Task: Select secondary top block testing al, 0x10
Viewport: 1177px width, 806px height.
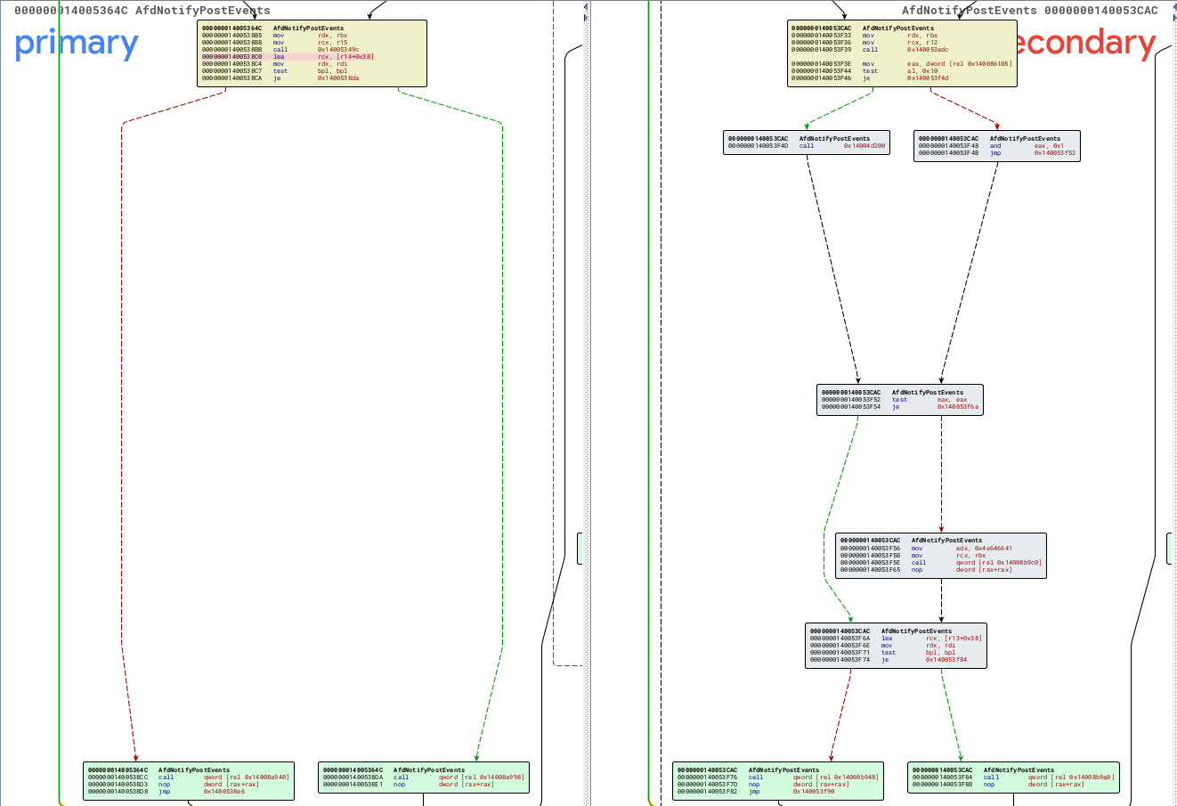Action: [901, 53]
